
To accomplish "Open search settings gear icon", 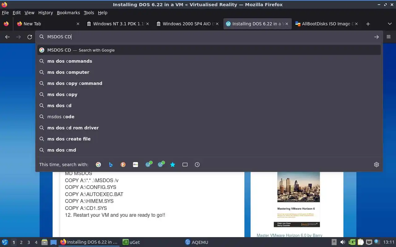I will 377,165.
